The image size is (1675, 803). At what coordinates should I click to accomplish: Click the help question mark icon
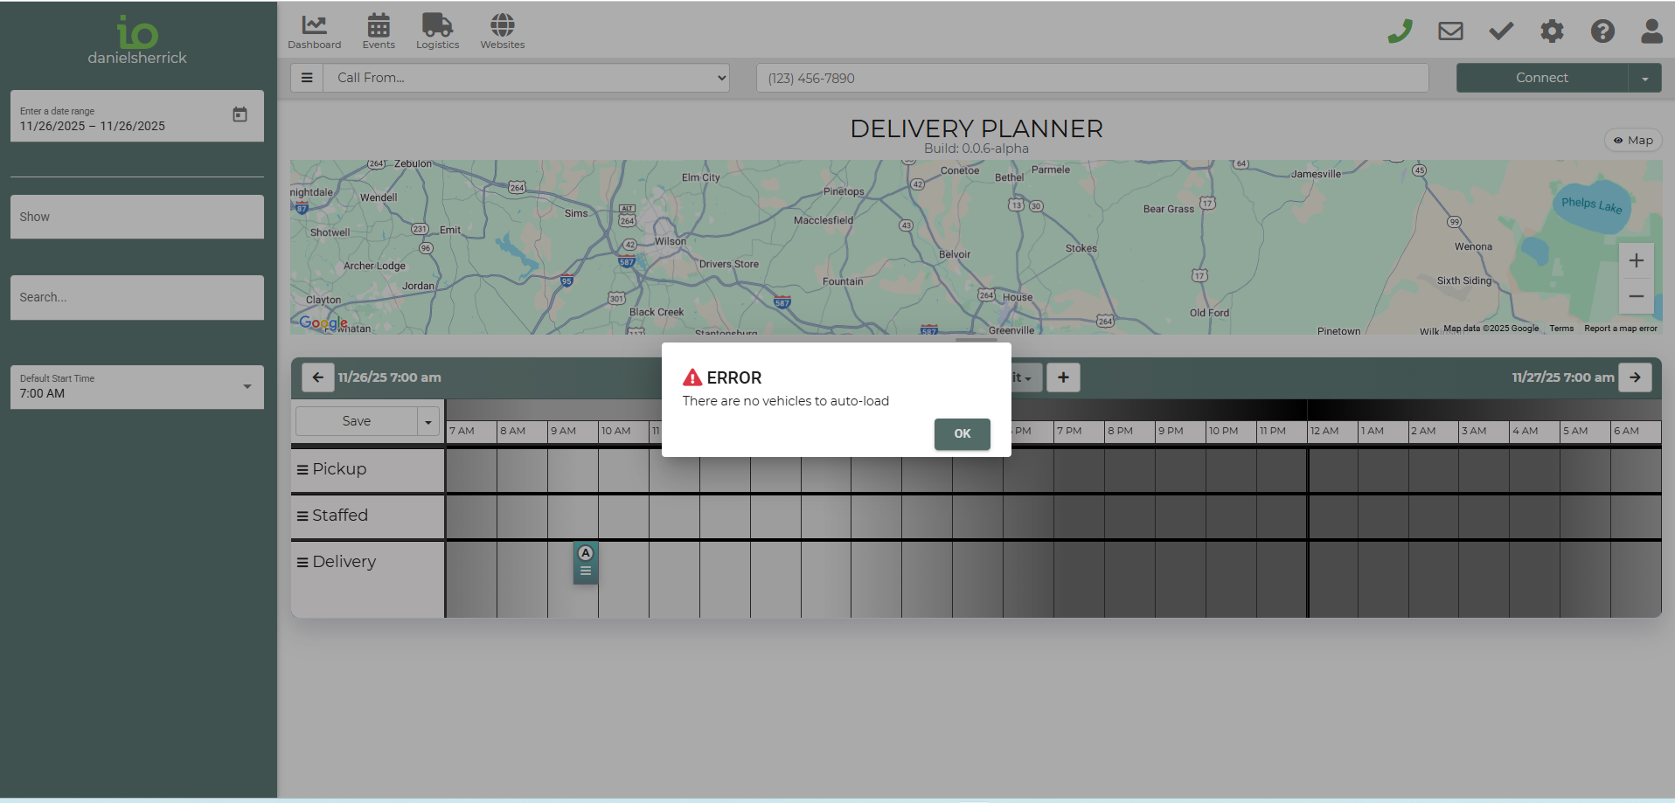pos(1602,32)
